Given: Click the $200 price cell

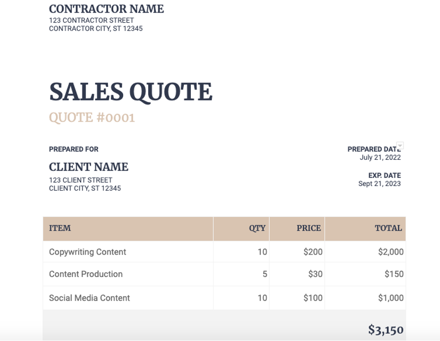Looking at the screenshot, I should (x=313, y=252).
